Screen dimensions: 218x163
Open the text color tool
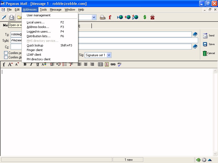(x=44, y=64)
